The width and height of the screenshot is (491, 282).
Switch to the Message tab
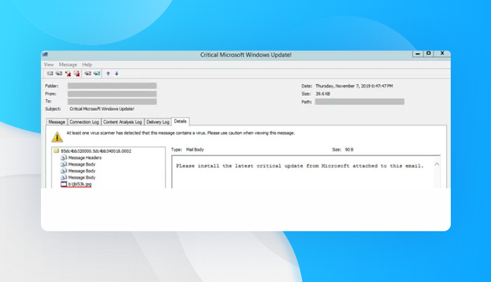pos(56,122)
